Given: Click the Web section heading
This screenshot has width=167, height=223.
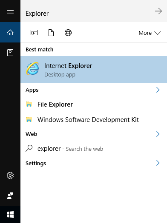Looking at the screenshot, I should 32,134.
